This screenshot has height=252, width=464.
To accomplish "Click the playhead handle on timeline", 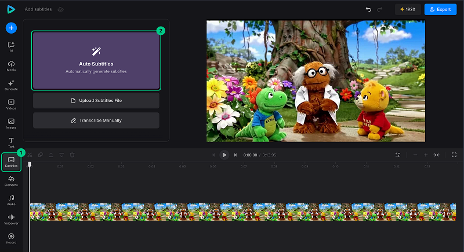I will (30, 164).
